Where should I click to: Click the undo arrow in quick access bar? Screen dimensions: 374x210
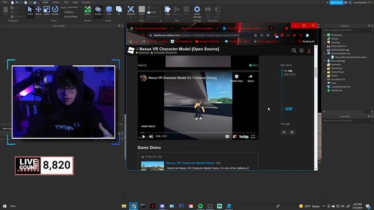point(17,2)
